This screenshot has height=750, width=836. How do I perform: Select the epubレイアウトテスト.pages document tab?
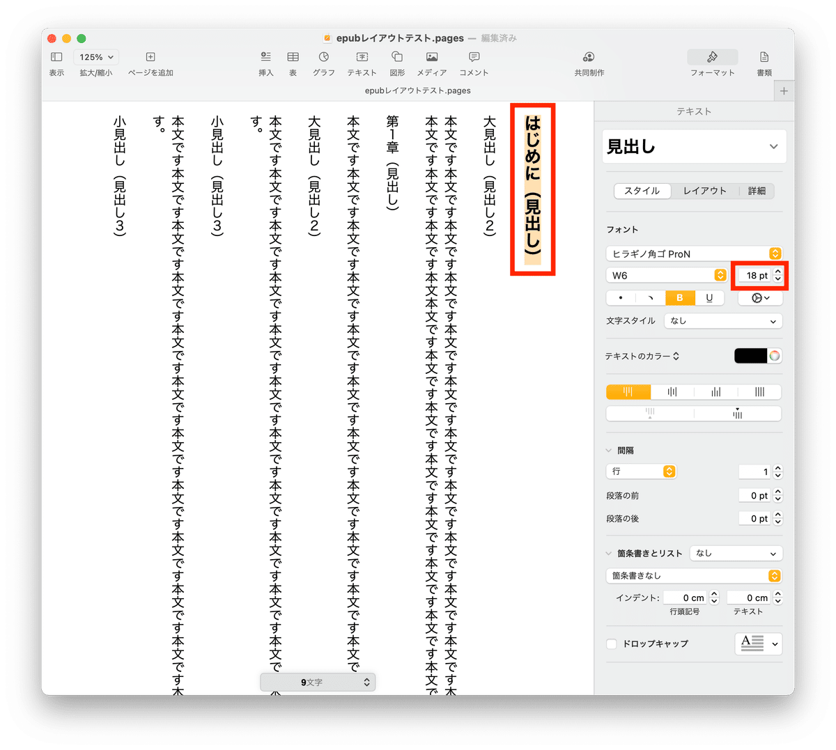[418, 91]
